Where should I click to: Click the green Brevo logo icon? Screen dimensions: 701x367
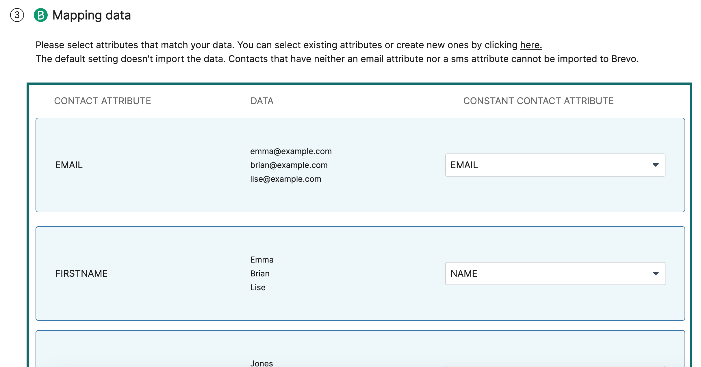click(40, 15)
